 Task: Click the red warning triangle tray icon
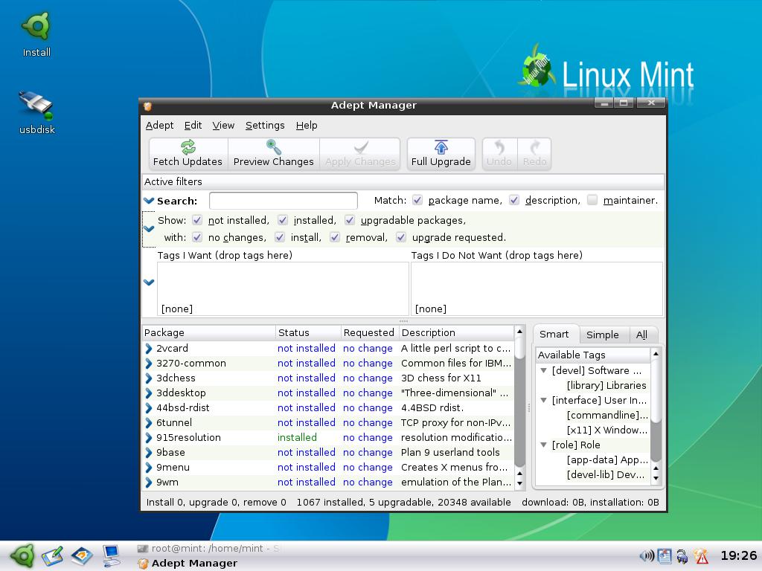click(x=701, y=556)
